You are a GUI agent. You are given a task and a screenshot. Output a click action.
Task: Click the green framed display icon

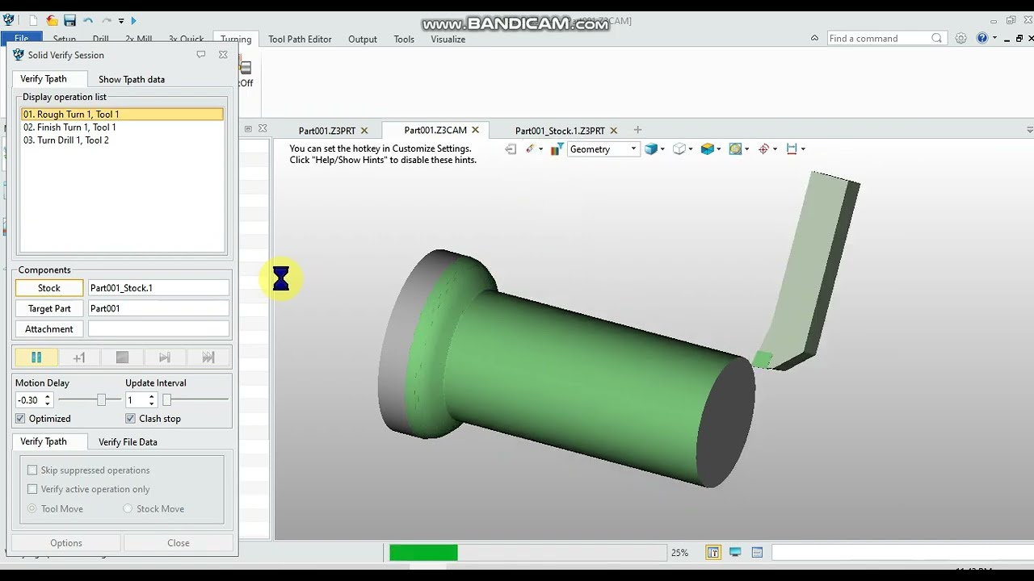pos(735,149)
